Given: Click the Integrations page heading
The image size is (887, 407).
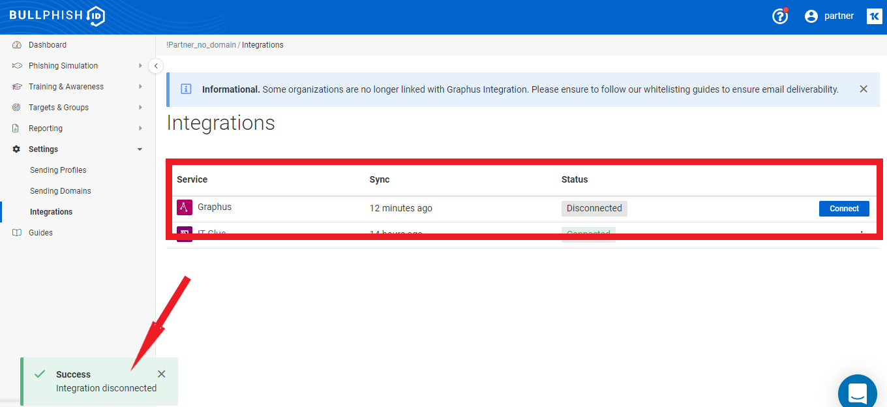Looking at the screenshot, I should 221,123.
